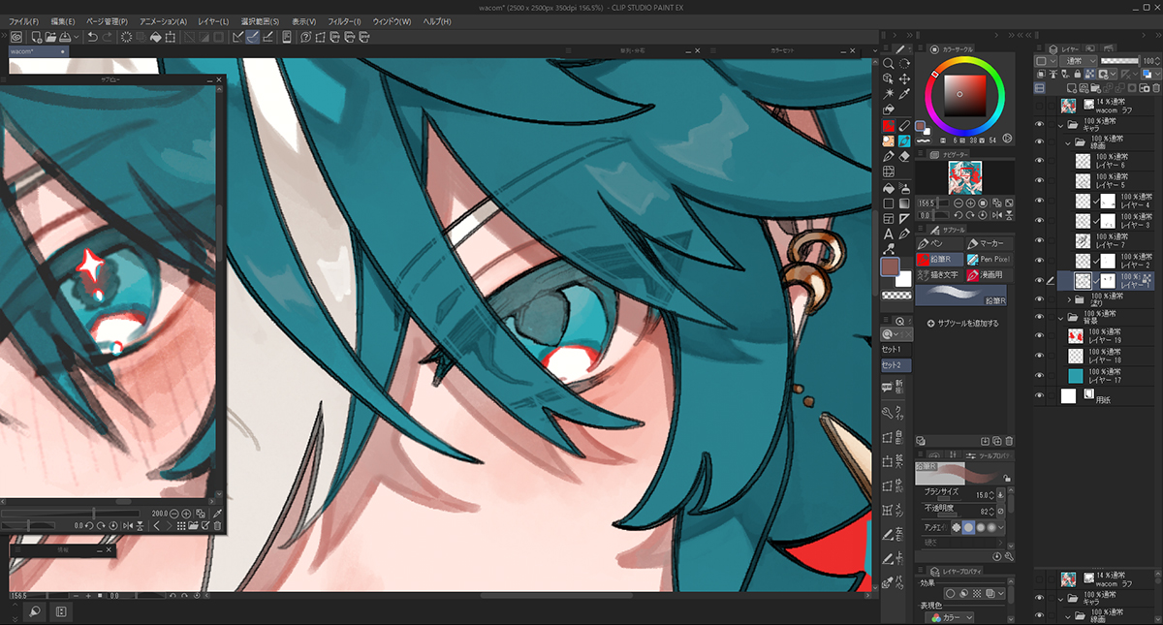Screen dimensions: 1163x625
Task: Open the フィルター(I) menu
Action: tap(344, 21)
